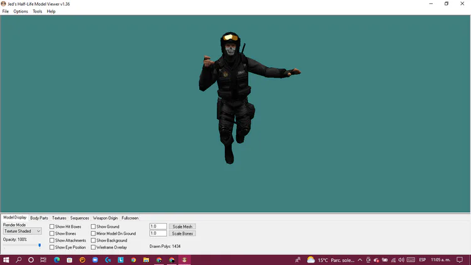Click the Scale Mesh button

182,227
